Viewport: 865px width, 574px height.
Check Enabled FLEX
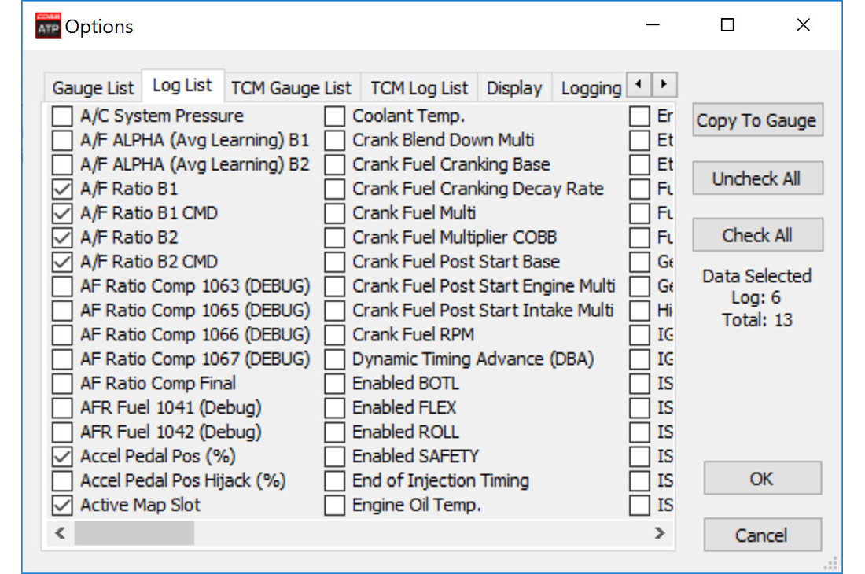[334, 408]
